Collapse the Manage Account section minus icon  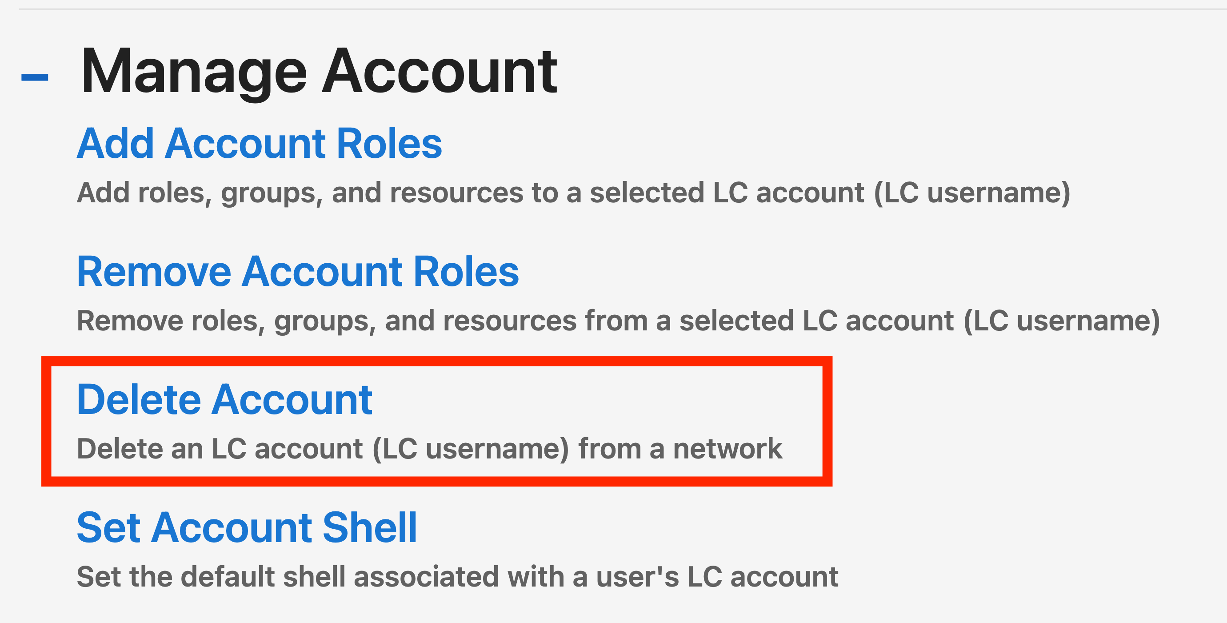35,77
